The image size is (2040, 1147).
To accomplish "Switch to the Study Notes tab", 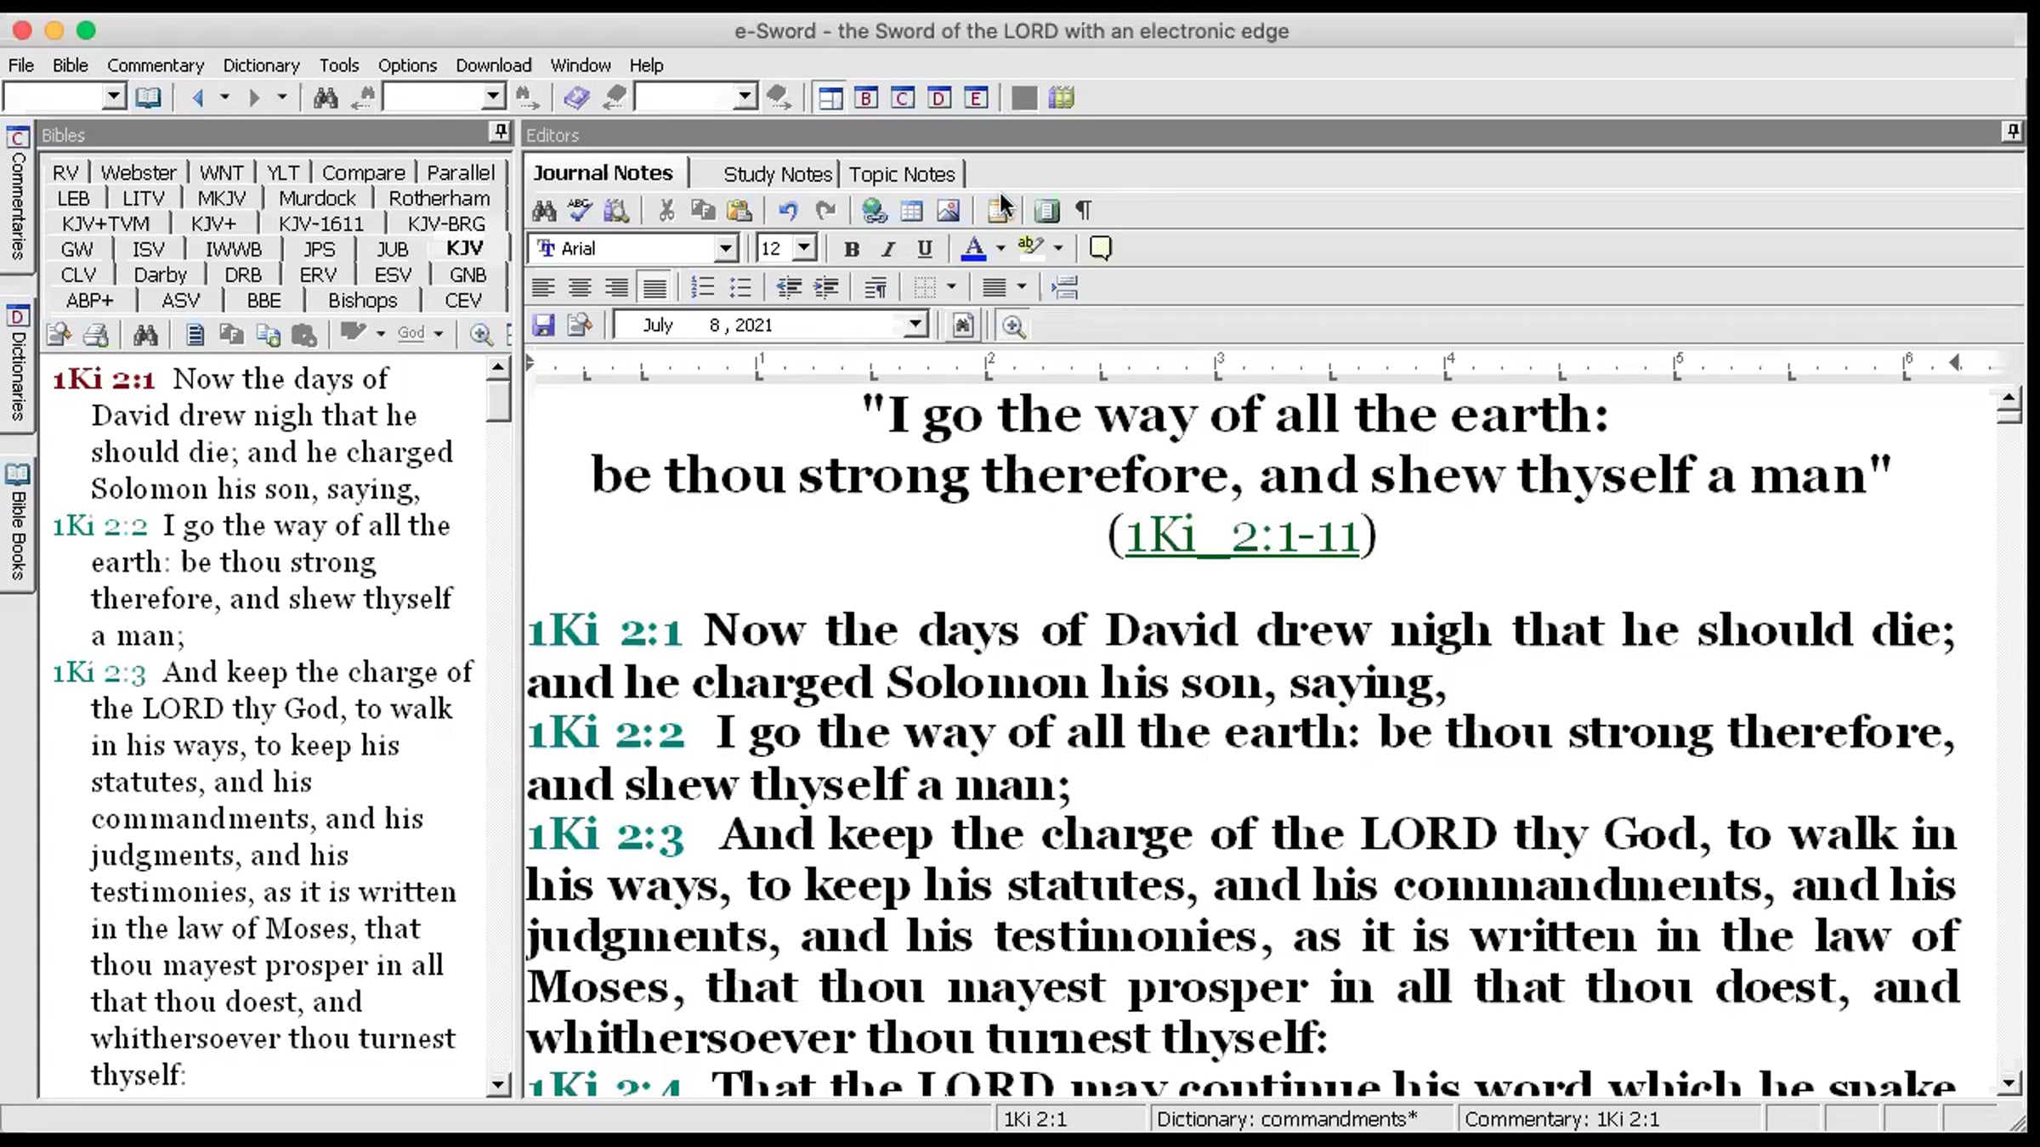I will (777, 174).
